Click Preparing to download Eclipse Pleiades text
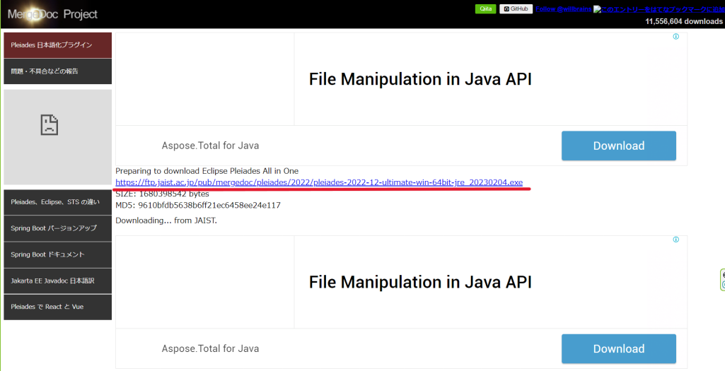Image resolution: width=725 pixels, height=371 pixels. coord(207,171)
